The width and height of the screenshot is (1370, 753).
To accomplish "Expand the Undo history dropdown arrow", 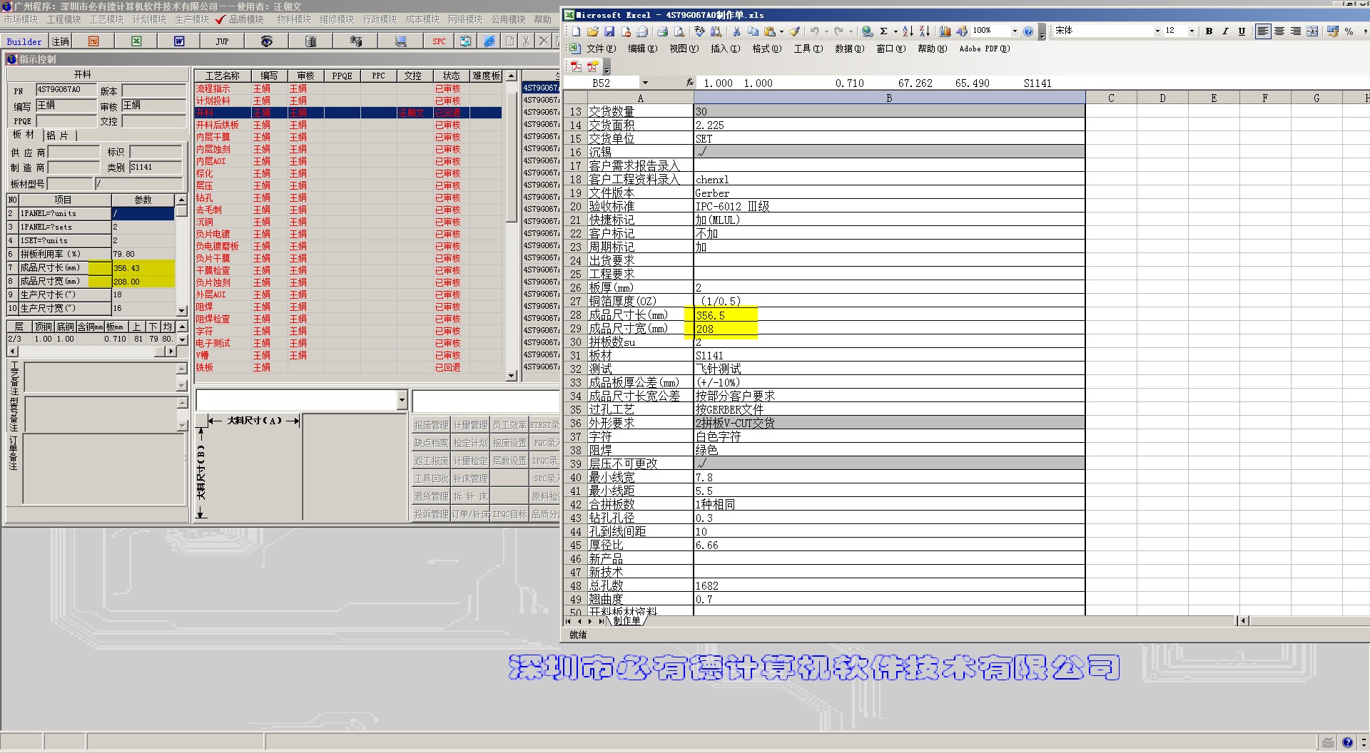I will pos(826,31).
